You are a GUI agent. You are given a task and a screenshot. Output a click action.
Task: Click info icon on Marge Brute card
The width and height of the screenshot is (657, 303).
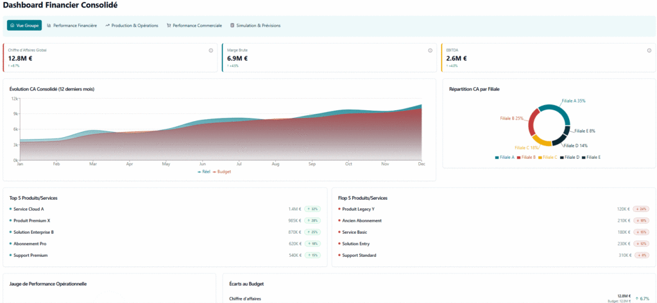coord(430,51)
